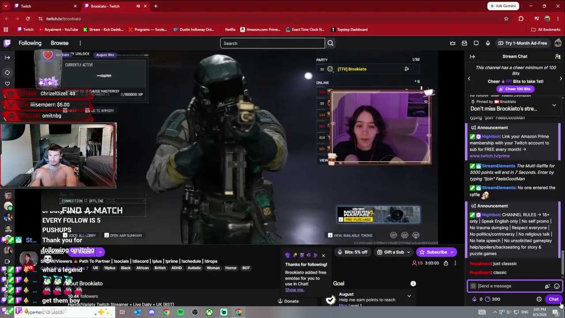Open chat settings gear icon
The width and height of the screenshot is (565, 318).
[539, 299]
